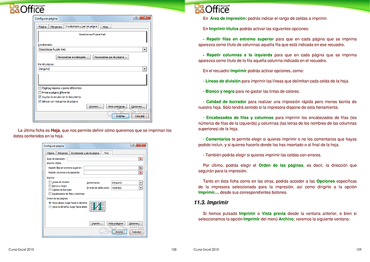Close the lower Configurar página dialog
The width and height of the screenshot is (370, 262).
(141, 145)
